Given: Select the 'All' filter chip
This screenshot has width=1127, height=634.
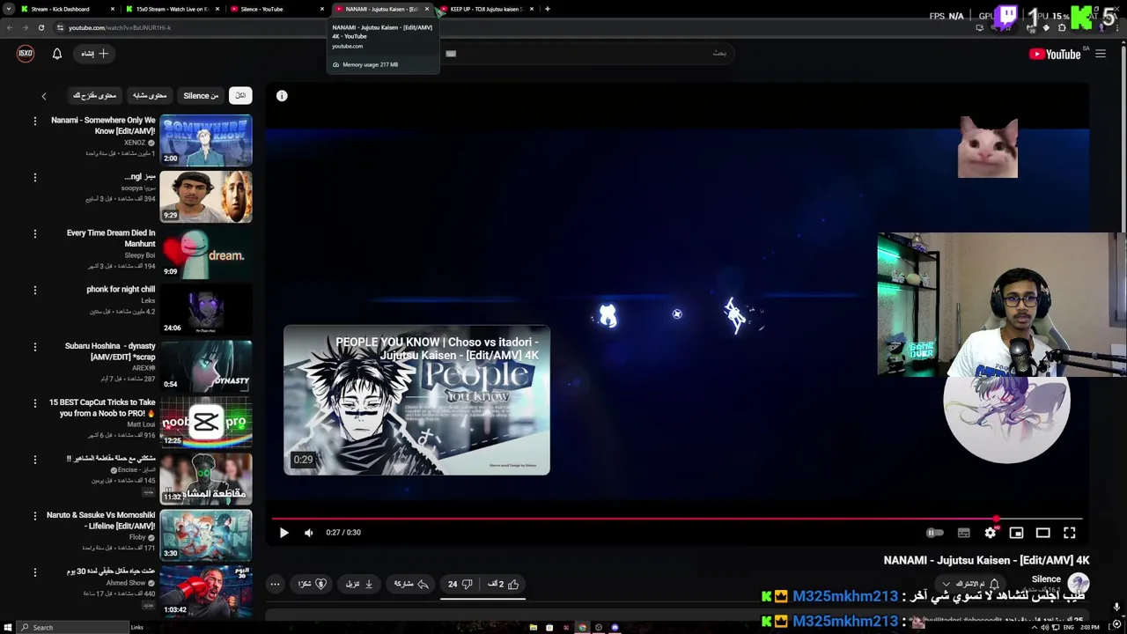Looking at the screenshot, I should (240, 95).
